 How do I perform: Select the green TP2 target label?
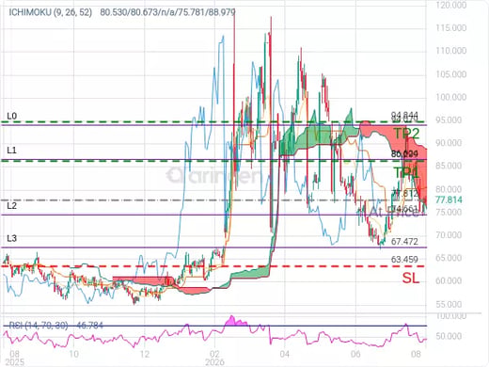406,134
